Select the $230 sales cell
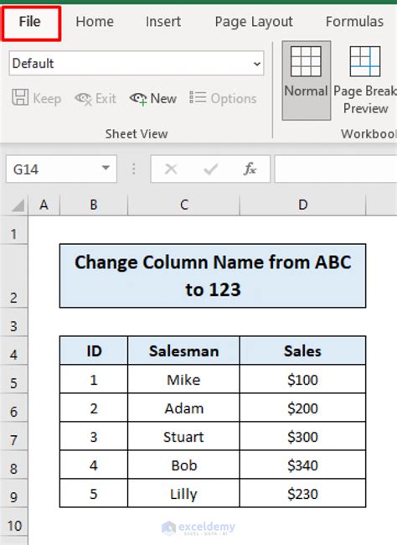Viewport: 397px width, 545px height. click(302, 493)
